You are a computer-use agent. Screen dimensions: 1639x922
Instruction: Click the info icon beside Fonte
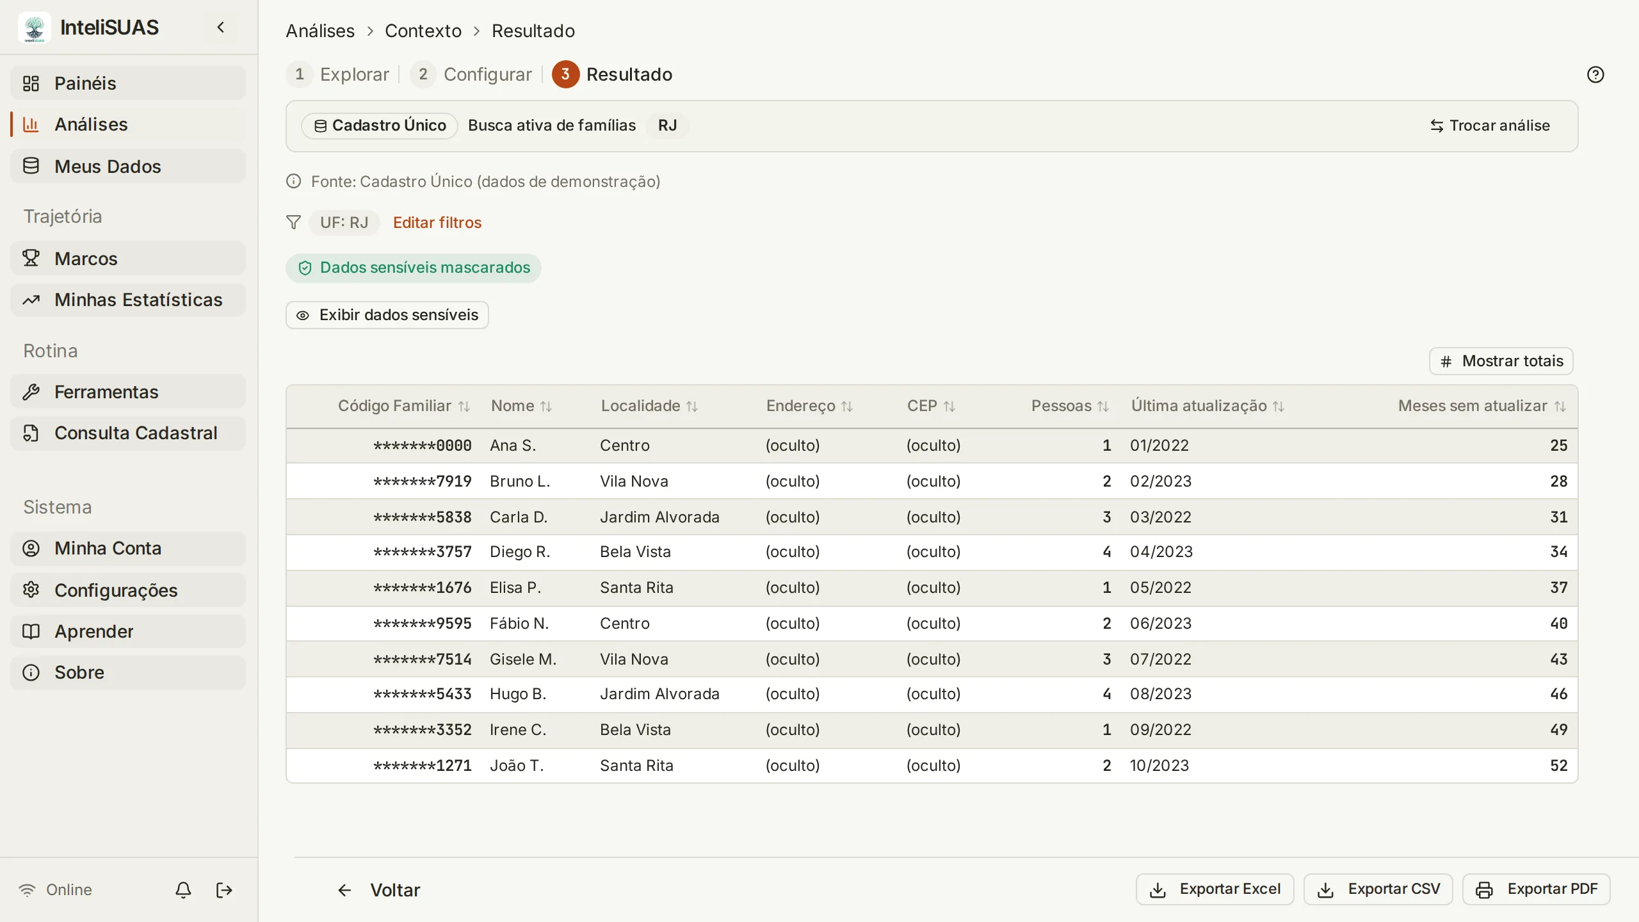[x=293, y=181]
